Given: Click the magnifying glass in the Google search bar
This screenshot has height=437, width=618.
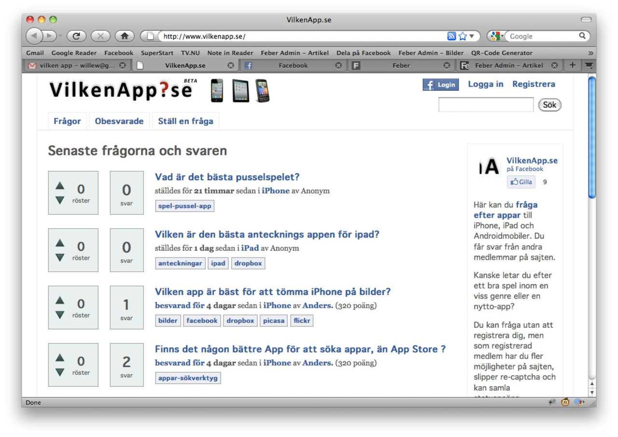Looking at the screenshot, I should [582, 36].
